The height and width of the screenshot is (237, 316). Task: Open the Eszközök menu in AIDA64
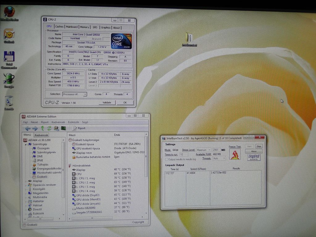pyautogui.click(x=73, y=122)
